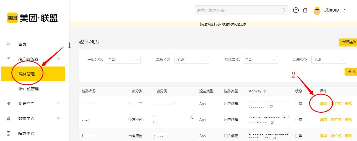
Task: Click the 自有流量 cell in third row
Action: tap(135, 136)
